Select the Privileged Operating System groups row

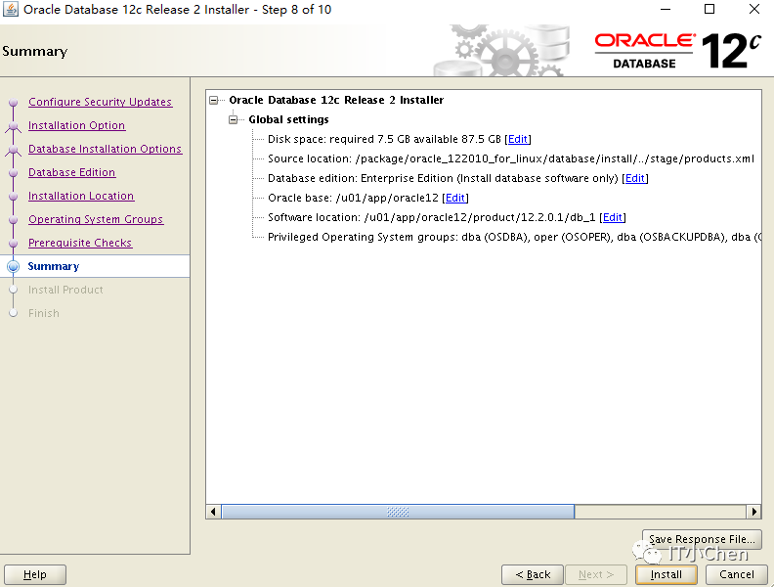point(514,237)
